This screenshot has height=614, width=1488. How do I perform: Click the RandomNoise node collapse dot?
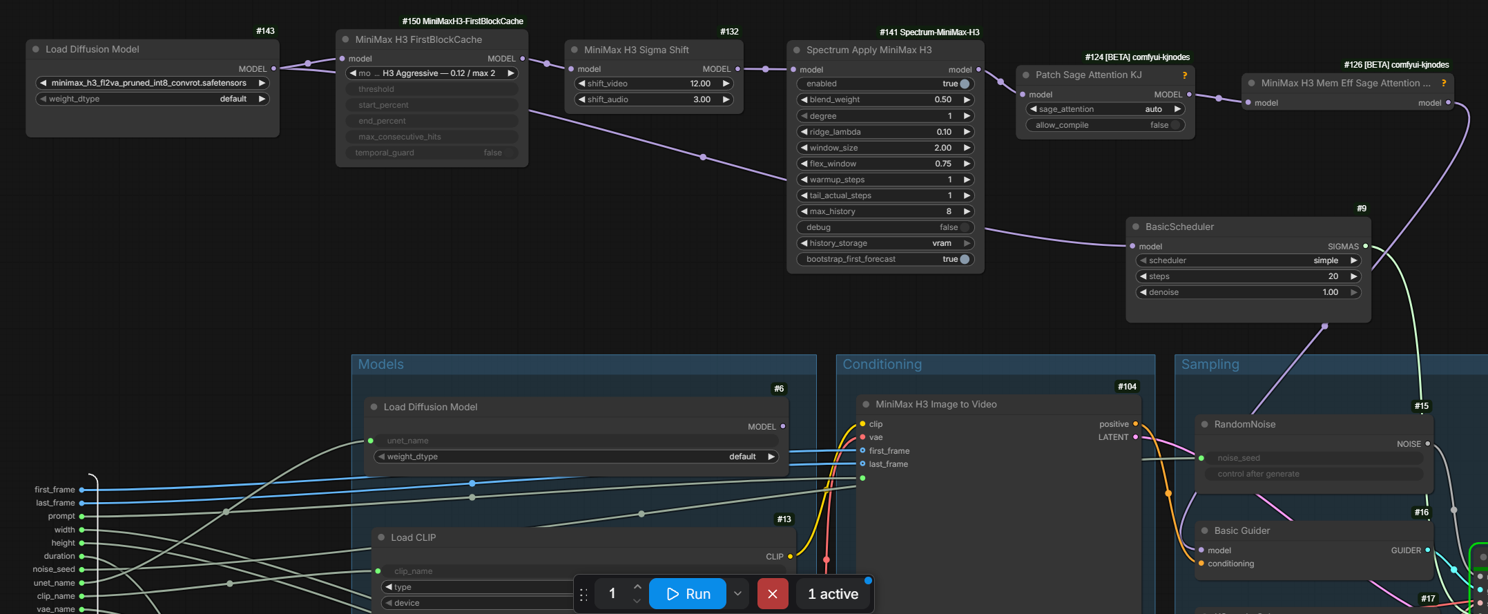(1205, 424)
